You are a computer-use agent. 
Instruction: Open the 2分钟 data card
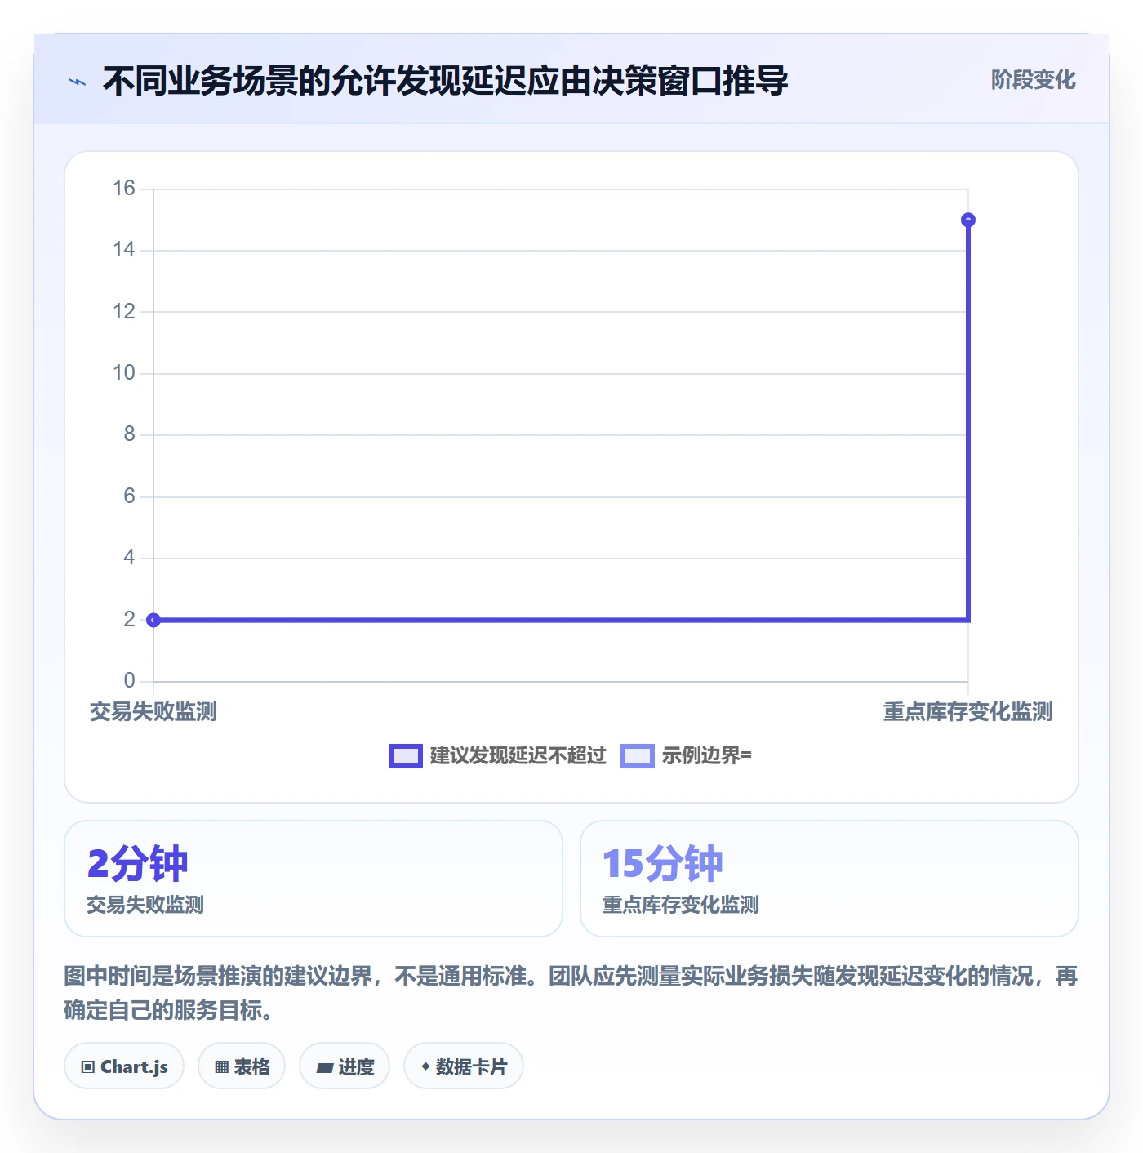(x=314, y=879)
